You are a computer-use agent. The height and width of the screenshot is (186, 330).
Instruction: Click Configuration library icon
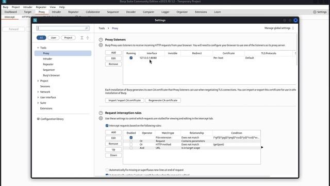coord(38,119)
